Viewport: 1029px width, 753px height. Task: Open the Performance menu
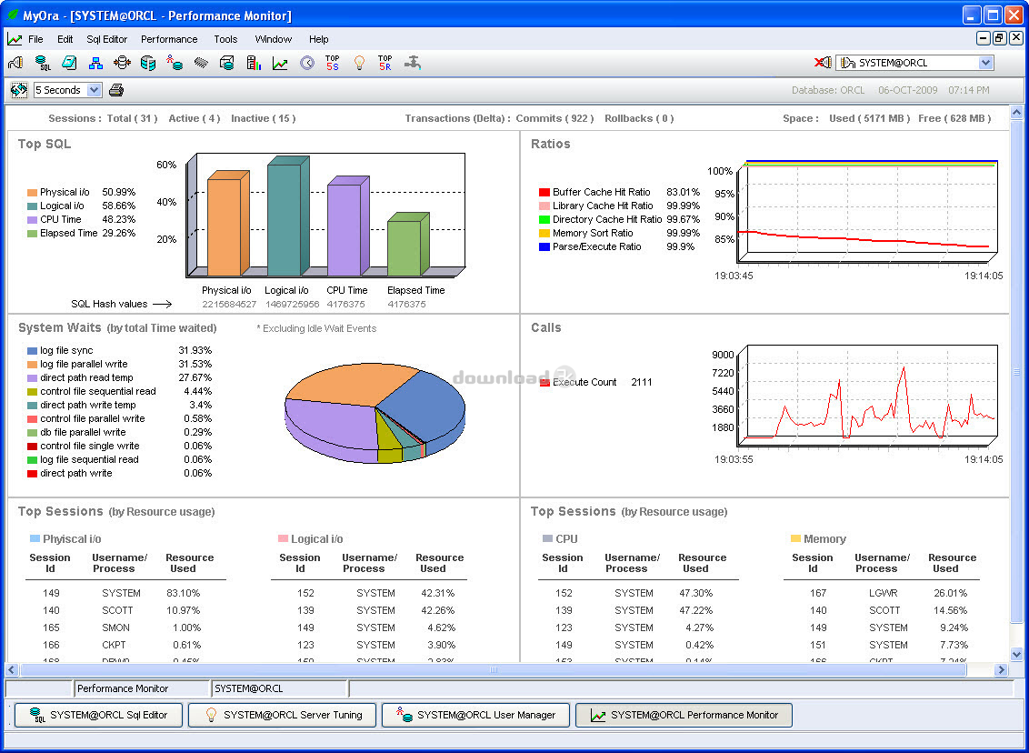point(169,39)
